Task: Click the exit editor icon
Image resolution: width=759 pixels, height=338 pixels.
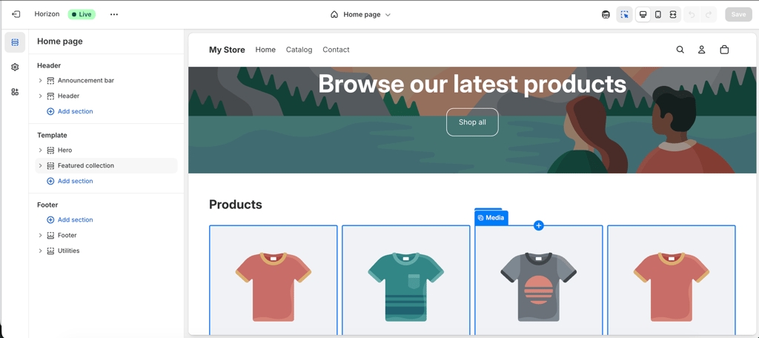Action: tap(16, 15)
